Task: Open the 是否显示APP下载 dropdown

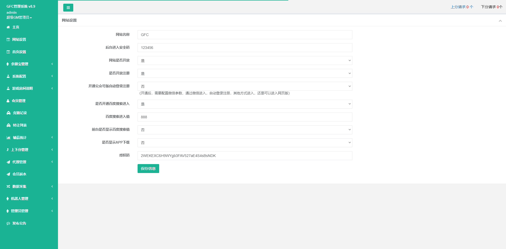Action: coord(245,143)
